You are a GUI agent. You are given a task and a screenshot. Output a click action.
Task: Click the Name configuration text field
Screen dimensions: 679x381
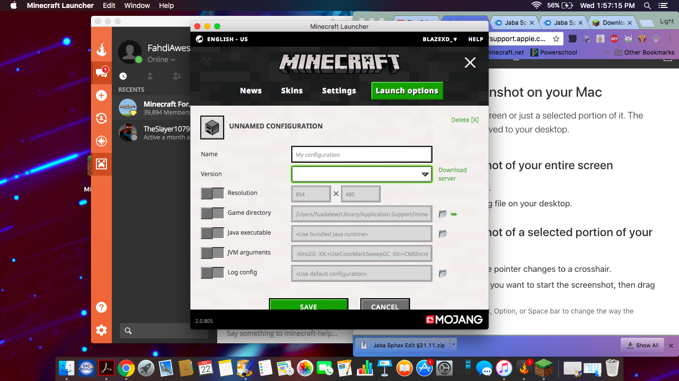coord(361,154)
